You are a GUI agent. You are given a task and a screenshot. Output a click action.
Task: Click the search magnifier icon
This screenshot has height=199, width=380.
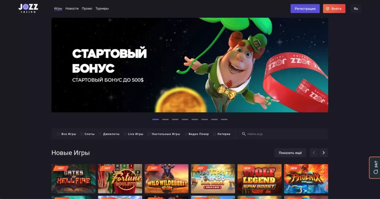click(x=243, y=134)
